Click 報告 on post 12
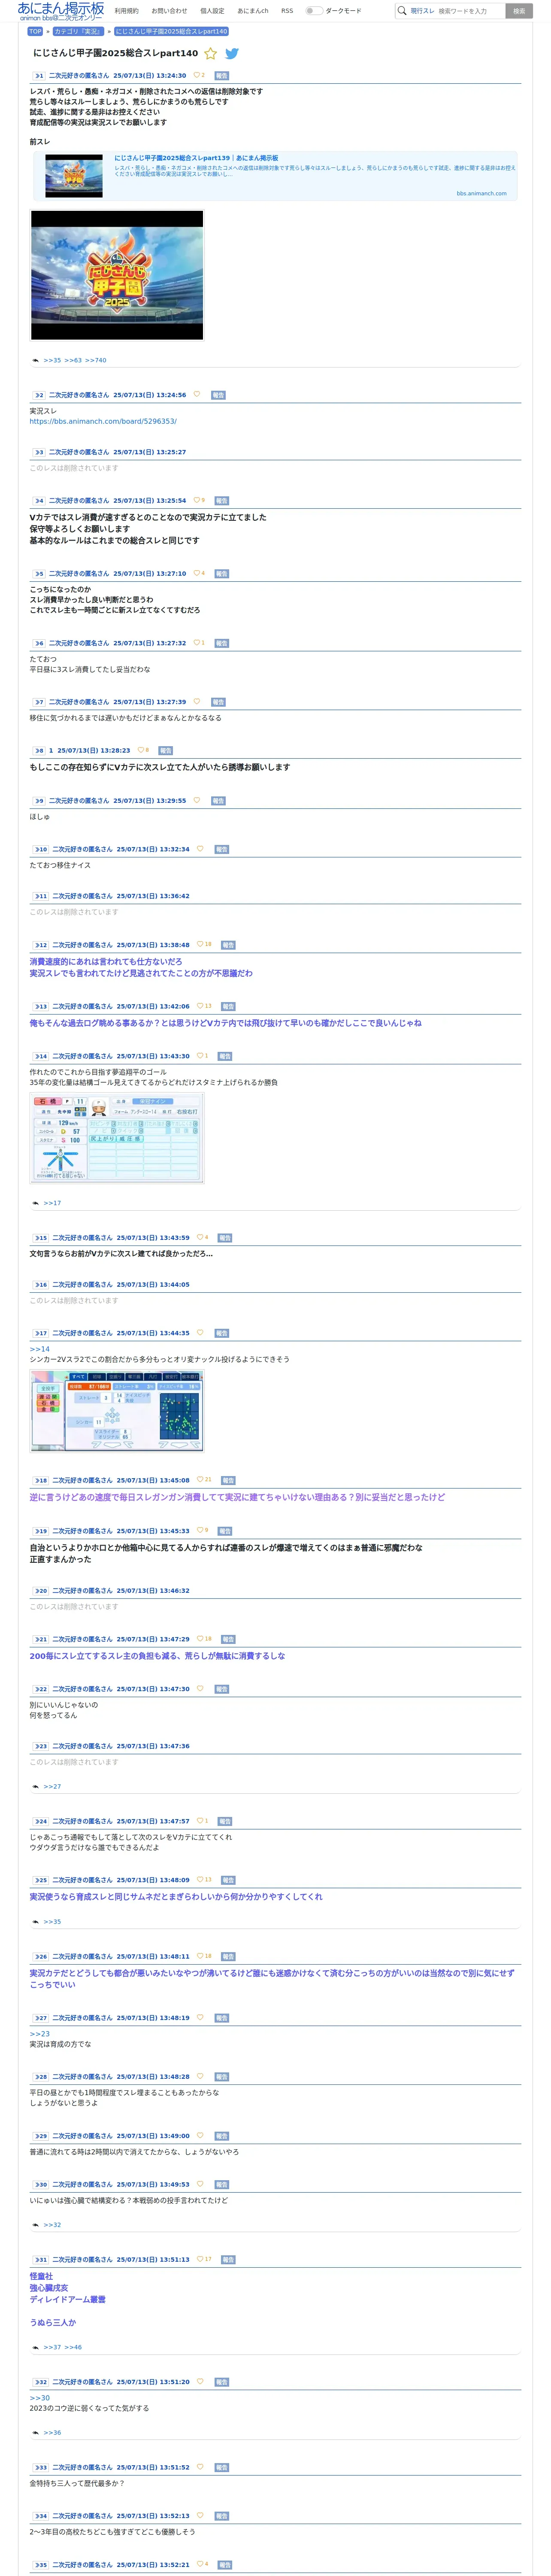 [228, 945]
